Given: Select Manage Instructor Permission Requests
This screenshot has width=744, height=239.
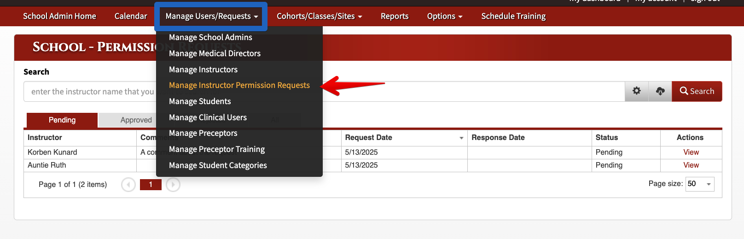Looking at the screenshot, I should click(x=239, y=85).
